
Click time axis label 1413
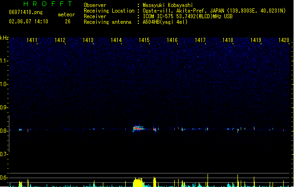tap(88, 40)
